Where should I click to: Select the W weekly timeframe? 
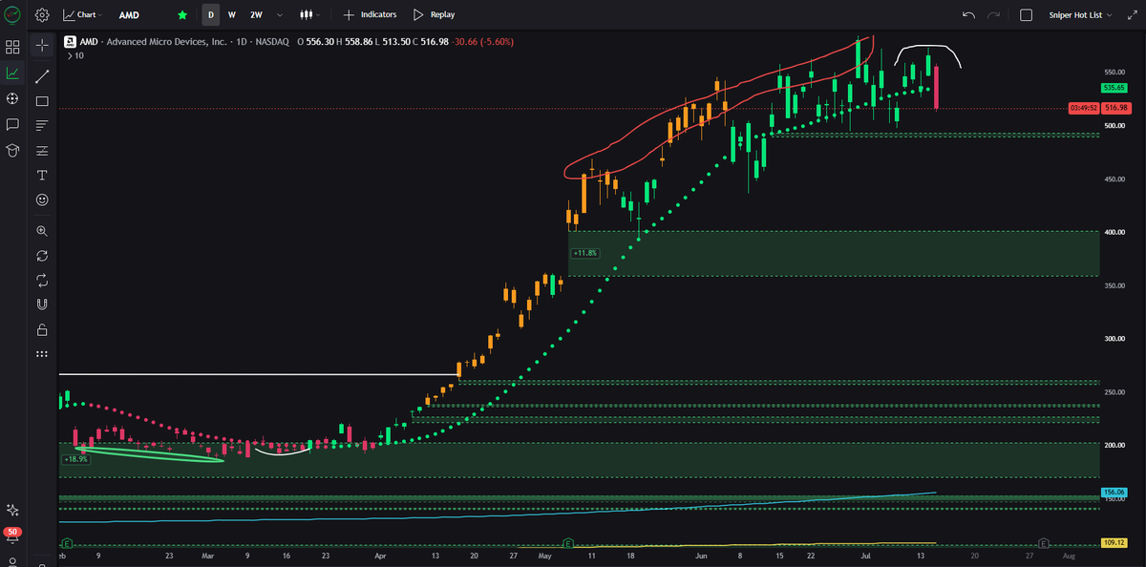(x=232, y=15)
